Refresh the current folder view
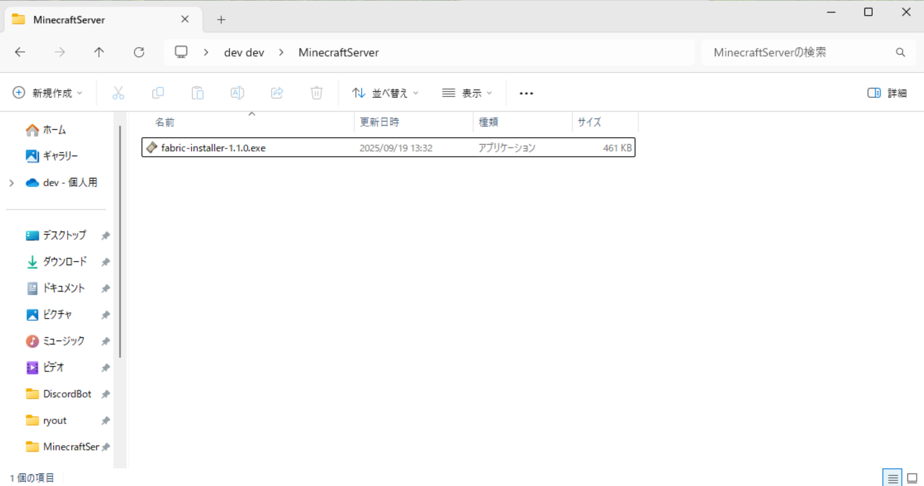 click(139, 52)
